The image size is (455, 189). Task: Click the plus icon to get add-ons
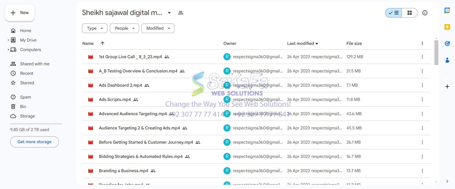click(447, 87)
